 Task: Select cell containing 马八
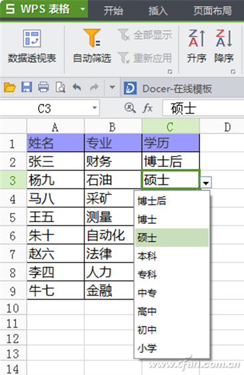(55, 199)
